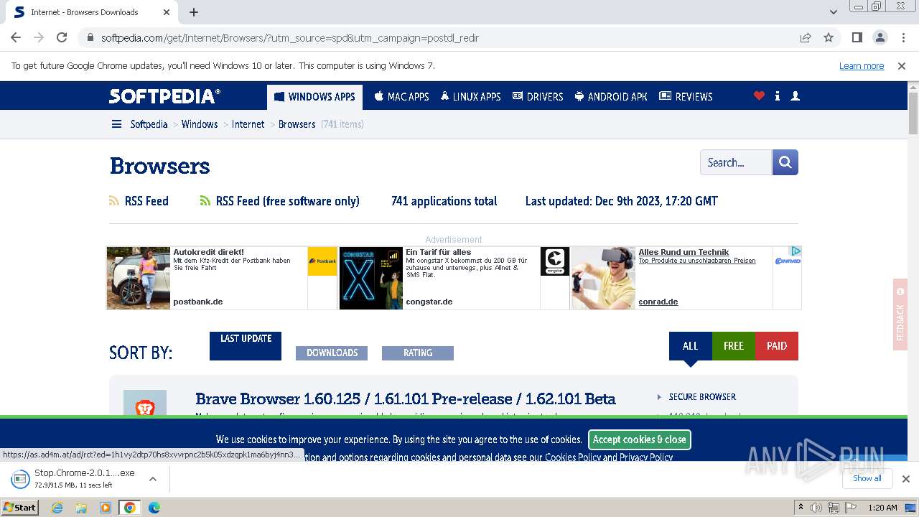Open the share page icon
The height and width of the screenshot is (517, 919).
click(806, 37)
